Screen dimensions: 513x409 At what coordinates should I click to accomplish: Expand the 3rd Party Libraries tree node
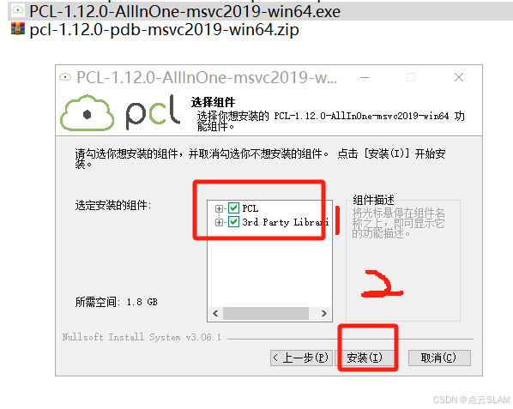(219, 222)
